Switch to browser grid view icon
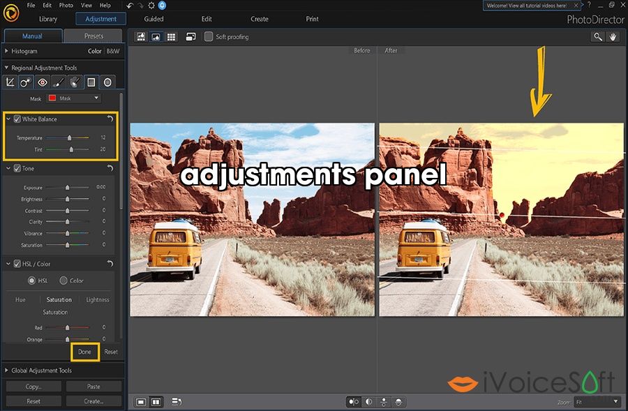628x411 pixels. (x=171, y=37)
